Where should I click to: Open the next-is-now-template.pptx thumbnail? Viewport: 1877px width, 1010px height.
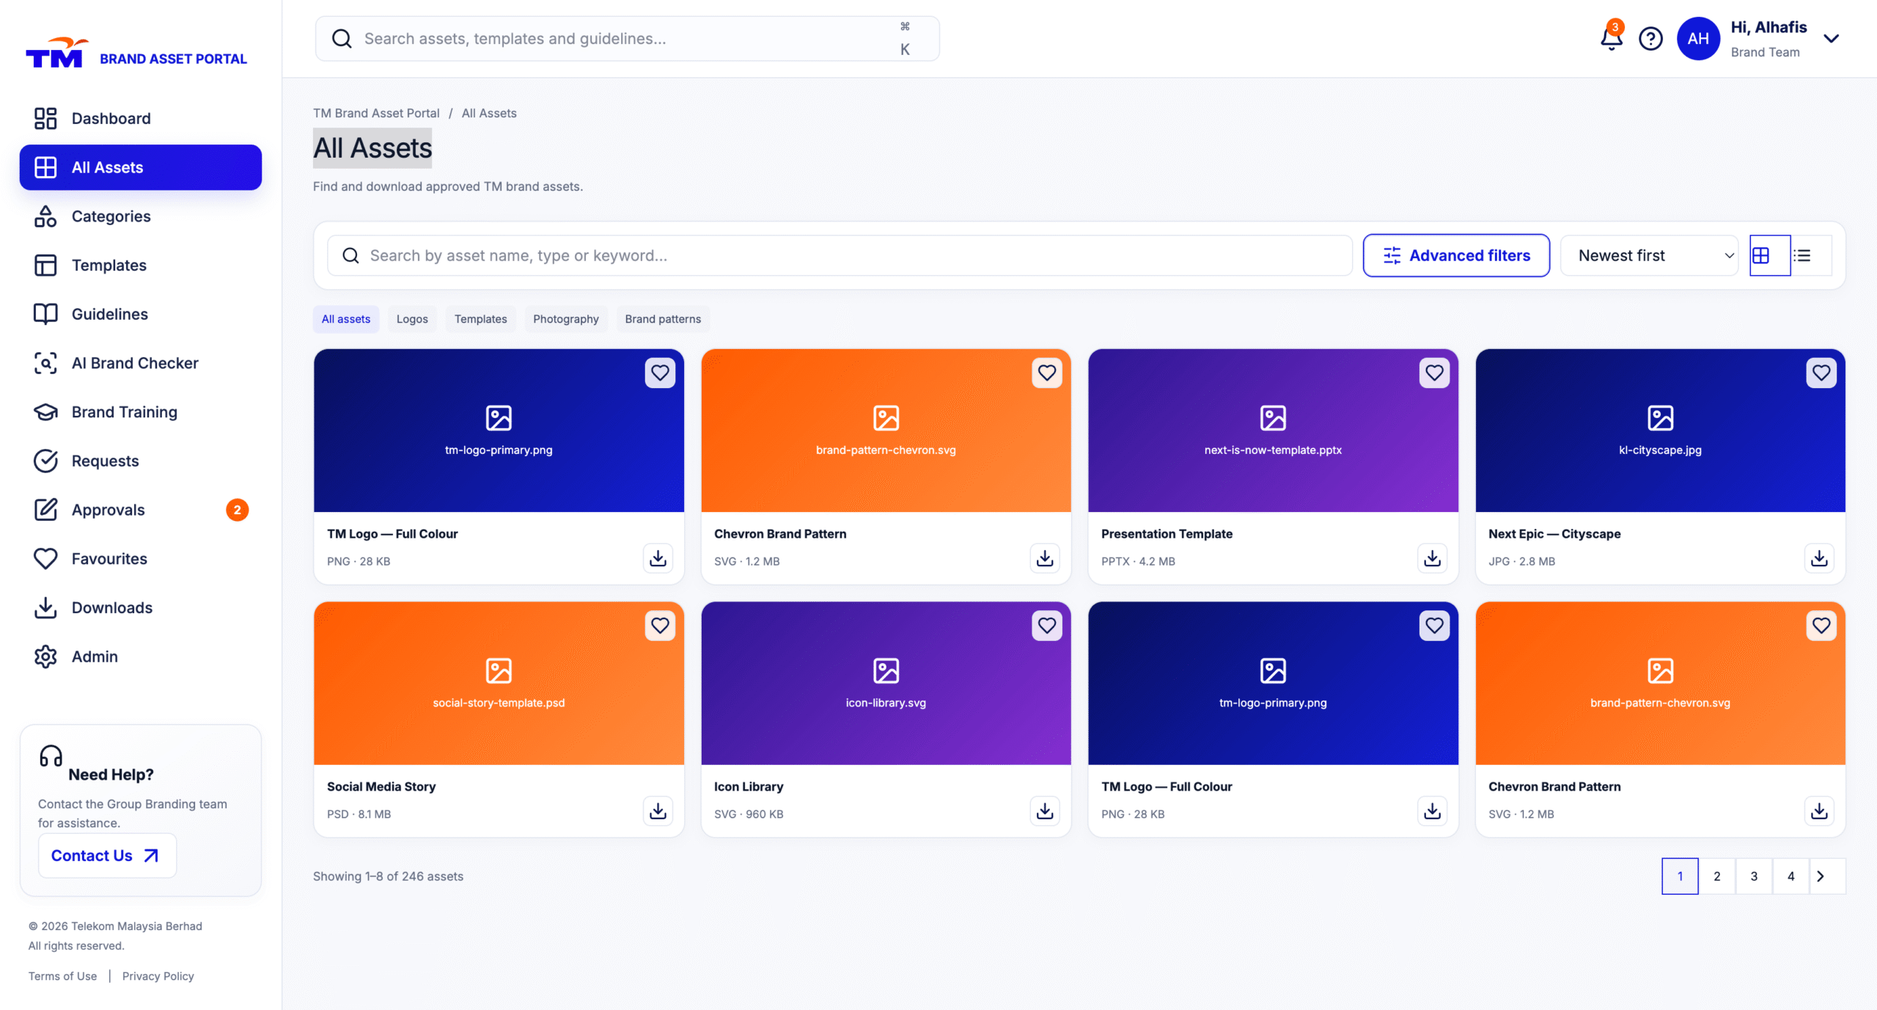pos(1273,431)
